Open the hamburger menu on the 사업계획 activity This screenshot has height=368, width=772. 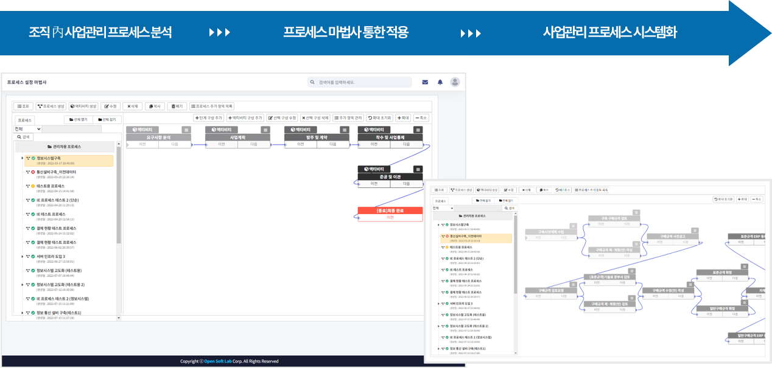(x=264, y=130)
